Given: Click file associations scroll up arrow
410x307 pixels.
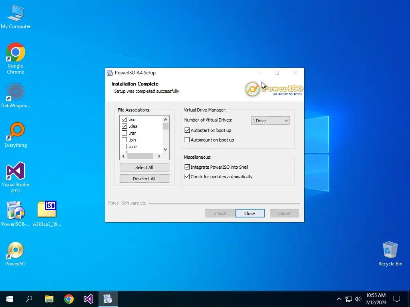Looking at the screenshot, I should (165, 119).
